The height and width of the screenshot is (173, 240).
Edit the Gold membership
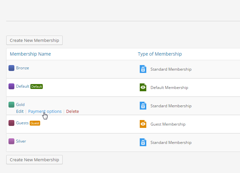coord(20,112)
